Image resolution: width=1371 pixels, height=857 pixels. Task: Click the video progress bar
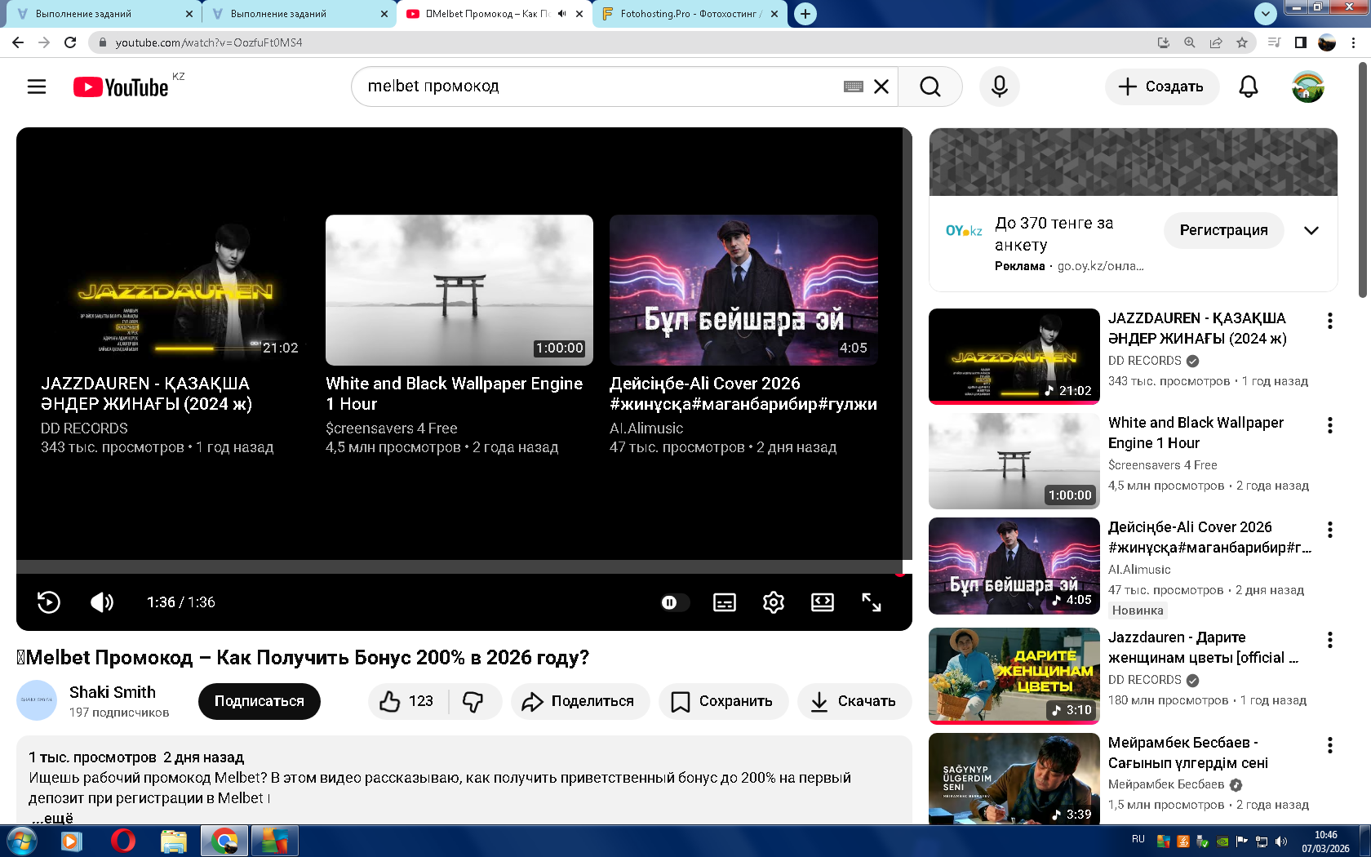457,566
